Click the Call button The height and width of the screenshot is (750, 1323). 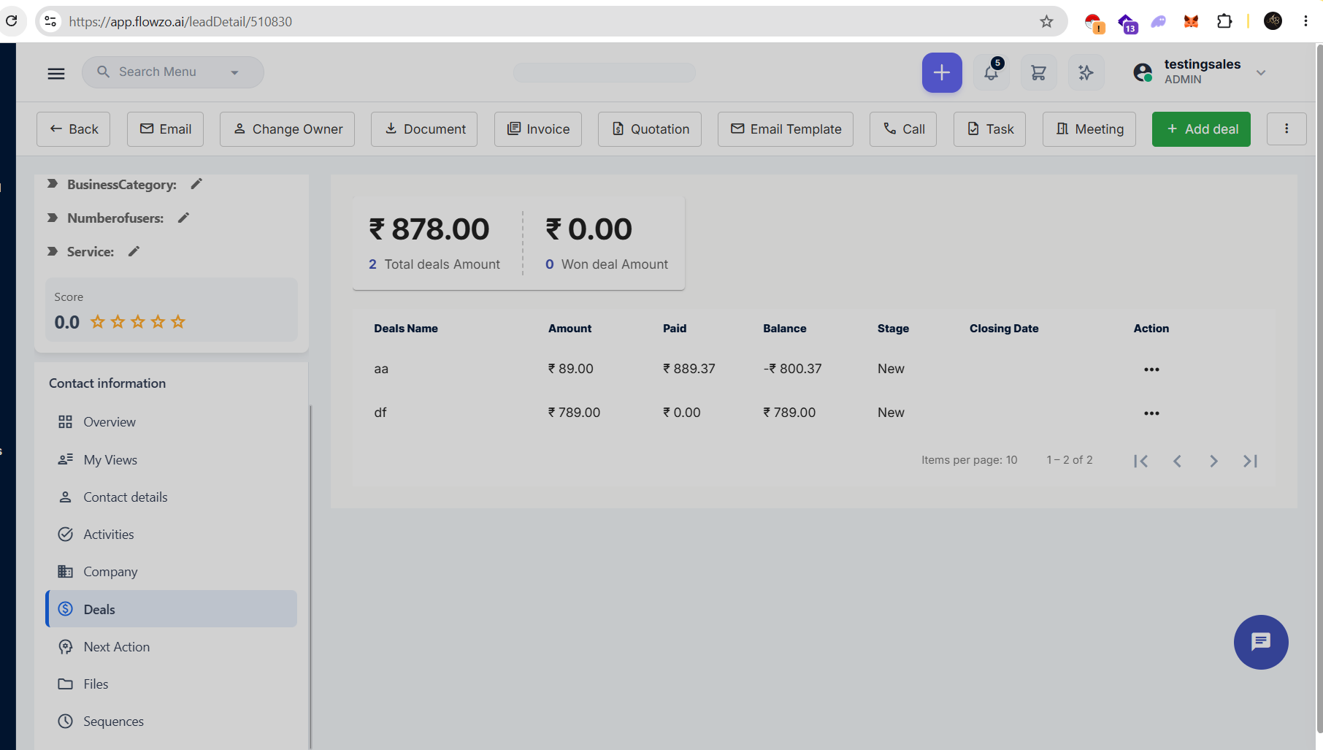903,129
